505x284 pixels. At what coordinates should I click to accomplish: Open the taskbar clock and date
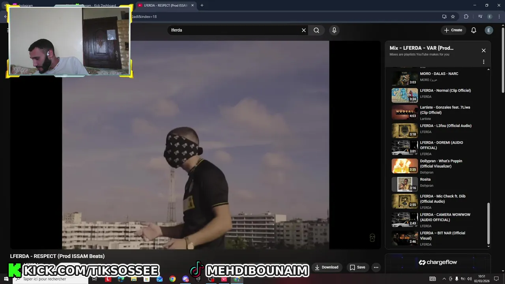pyautogui.click(x=482, y=279)
